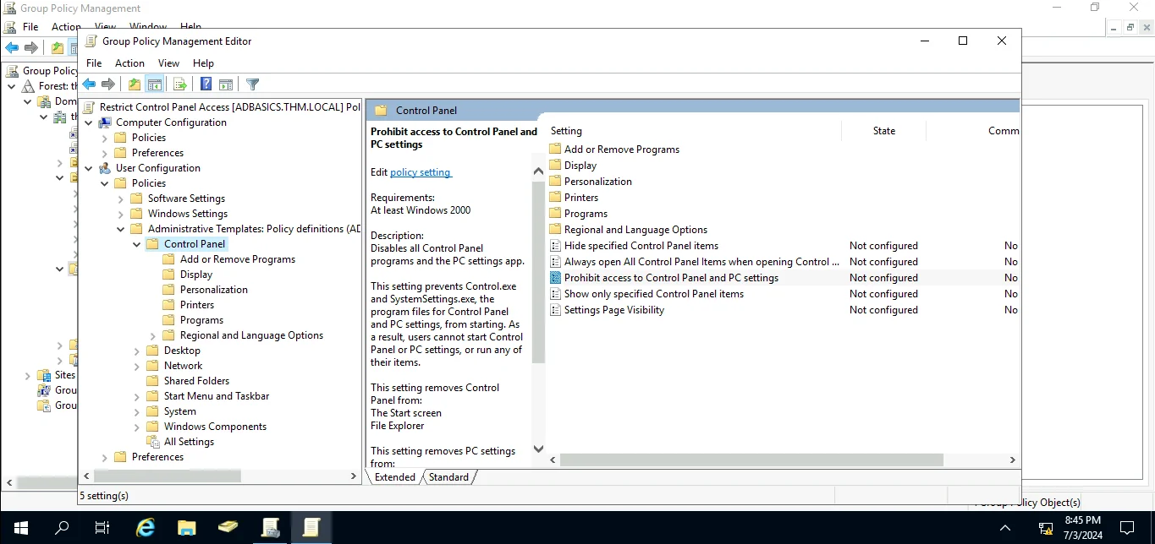The height and width of the screenshot is (544, 1155).
Task: Click Up One Level icon in Group Policy Management window
Action: [57, 47]
